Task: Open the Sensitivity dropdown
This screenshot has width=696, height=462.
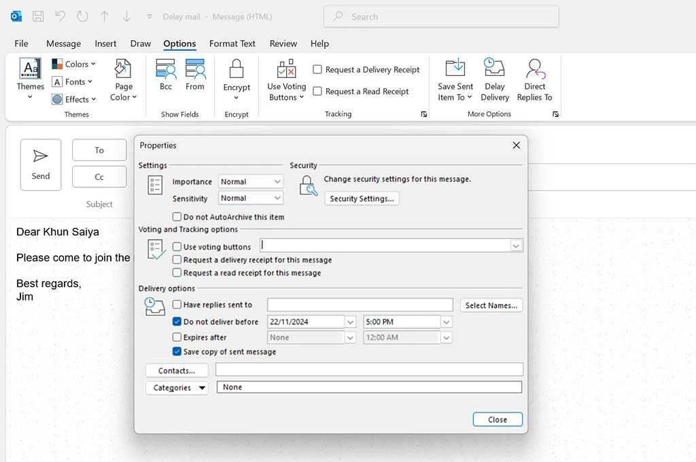Action: [x=250, y=198]
